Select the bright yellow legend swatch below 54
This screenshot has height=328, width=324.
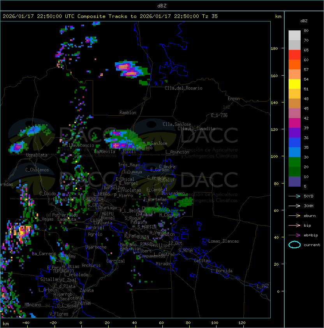pyautogui.click(x=294, y=84)
